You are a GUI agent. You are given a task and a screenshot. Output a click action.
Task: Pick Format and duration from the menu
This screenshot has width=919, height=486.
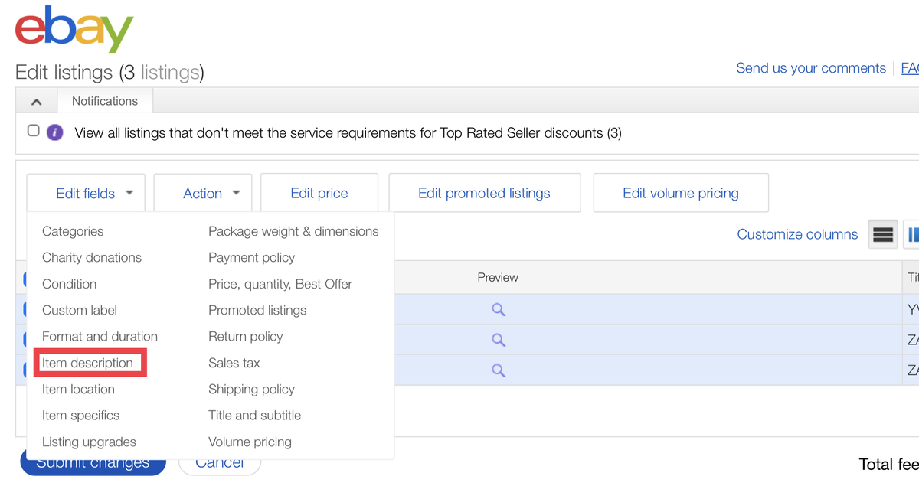[x=100, y=336]
